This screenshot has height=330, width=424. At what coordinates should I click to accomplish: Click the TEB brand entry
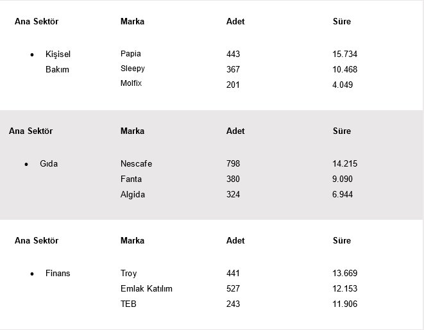pyautogui.click(x=128, y=304)
